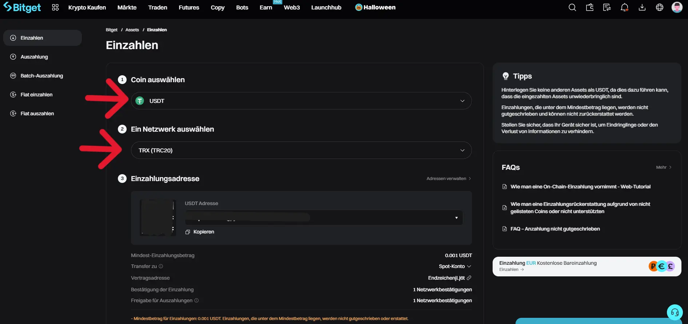Click the Vertragsadresse link icon
The width and height of the screenshot is (688, 324).
(x=469, y=278)
